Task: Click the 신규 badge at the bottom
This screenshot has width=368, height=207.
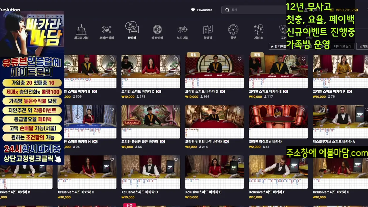Action: (129, 205)
